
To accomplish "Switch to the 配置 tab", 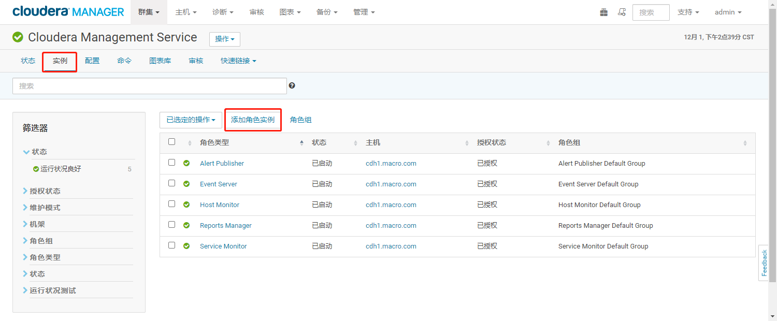I will pos(92,61).
